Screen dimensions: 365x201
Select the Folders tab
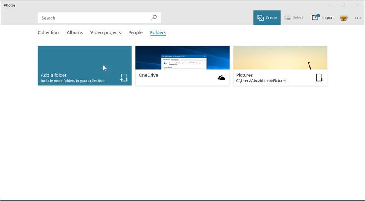(158, 32)
